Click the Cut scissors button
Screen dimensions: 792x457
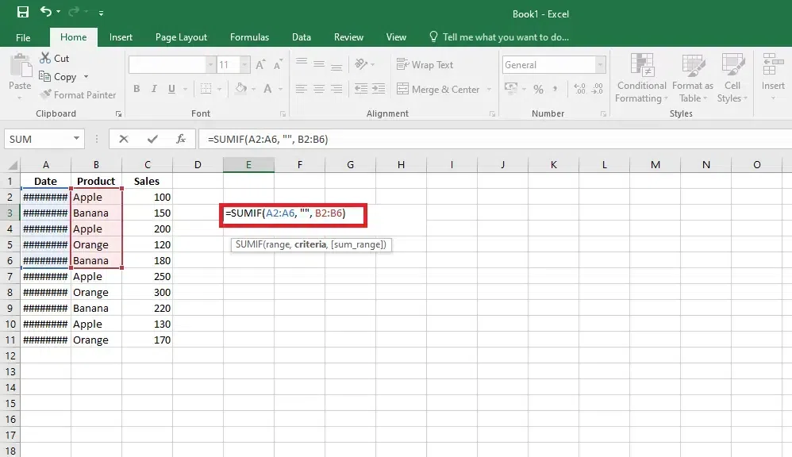point(54,58)
